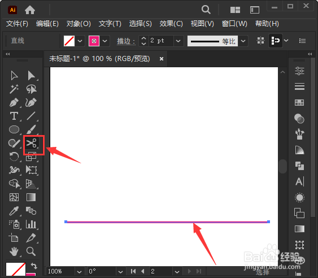
Task: Choose the Lasso tool
Action: 31,89
